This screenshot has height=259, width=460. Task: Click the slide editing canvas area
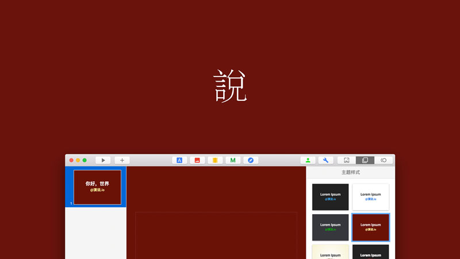pos(216,235)
